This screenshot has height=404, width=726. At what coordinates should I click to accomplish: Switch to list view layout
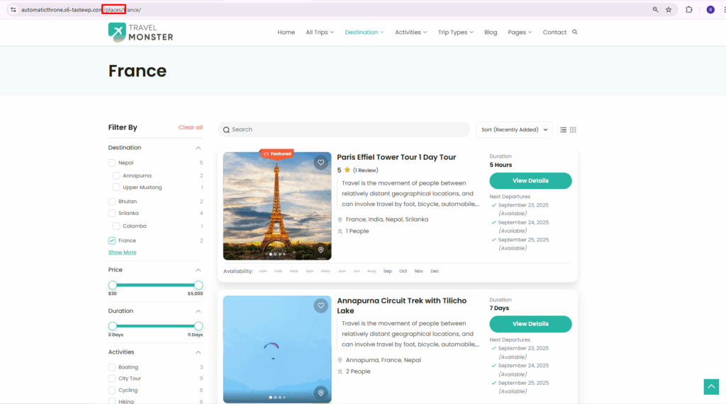coord(564,129)
